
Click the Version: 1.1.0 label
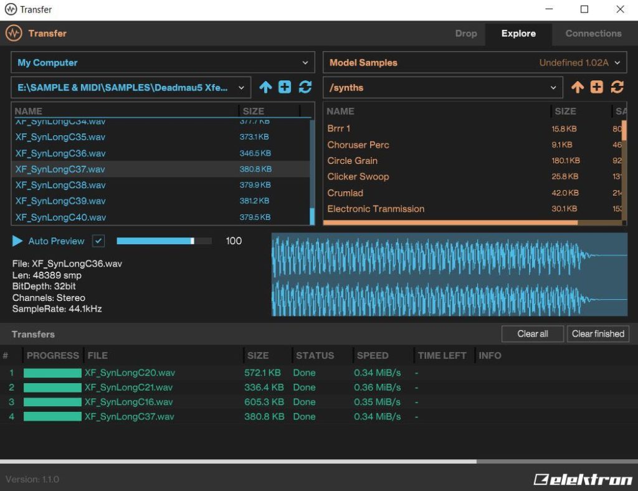click(32, 479)
